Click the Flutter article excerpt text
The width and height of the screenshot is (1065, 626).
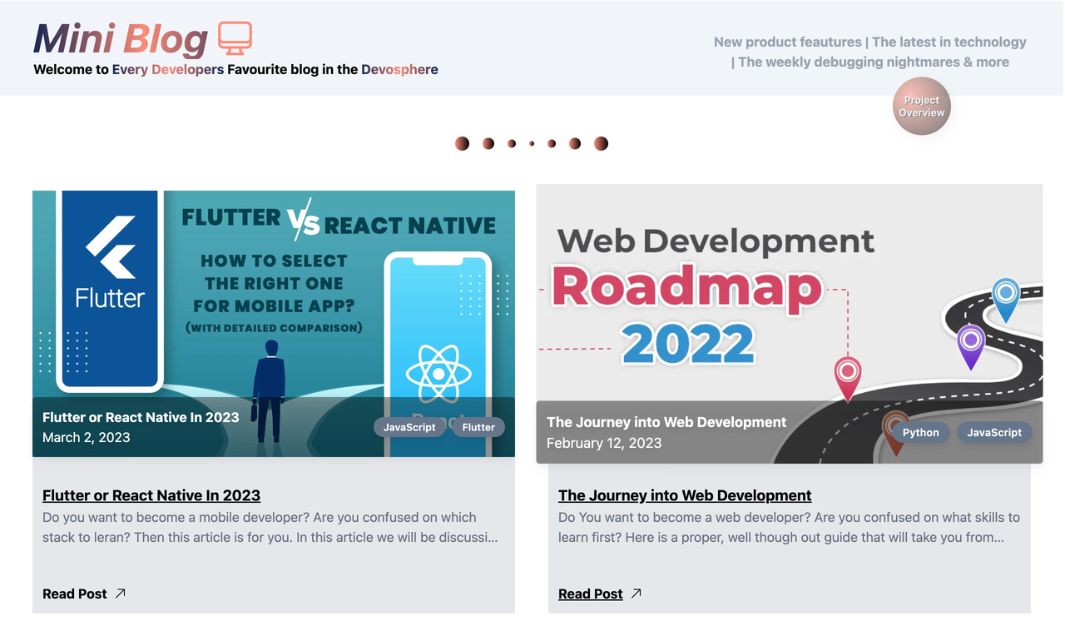click(x=270, y=527)
